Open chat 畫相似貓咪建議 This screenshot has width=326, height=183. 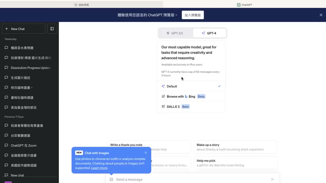29,97
